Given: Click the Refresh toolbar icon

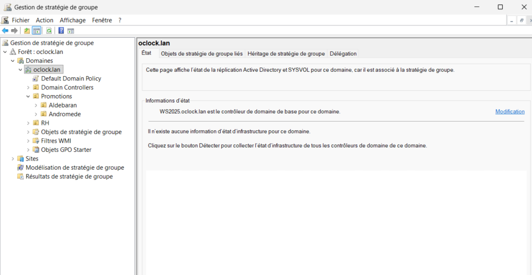Looking at the screenshot, I should click(x=49, y=31).
